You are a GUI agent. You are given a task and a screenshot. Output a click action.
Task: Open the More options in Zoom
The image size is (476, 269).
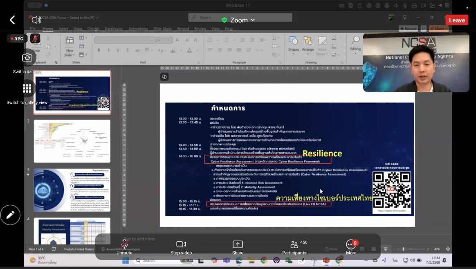351,247
